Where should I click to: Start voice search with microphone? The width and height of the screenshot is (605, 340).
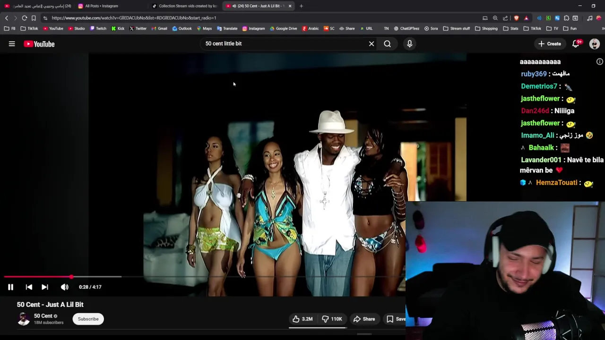point(409,44)
